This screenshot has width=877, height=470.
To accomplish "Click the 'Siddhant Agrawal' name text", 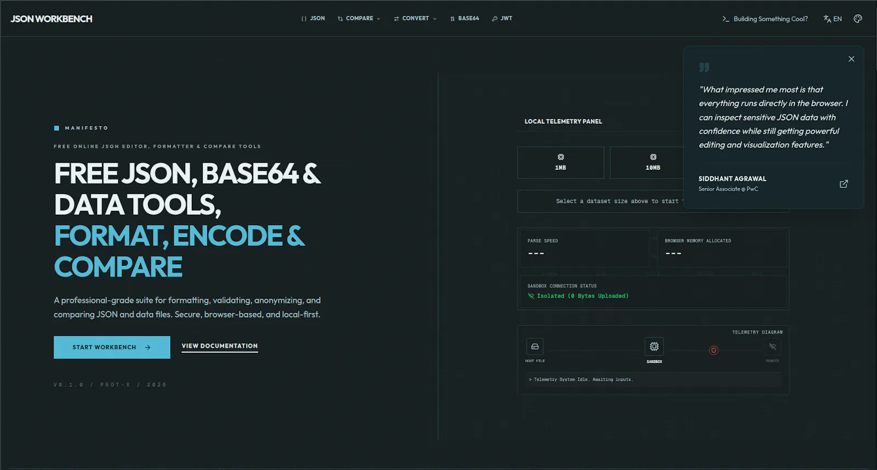I will click(732, 179).
